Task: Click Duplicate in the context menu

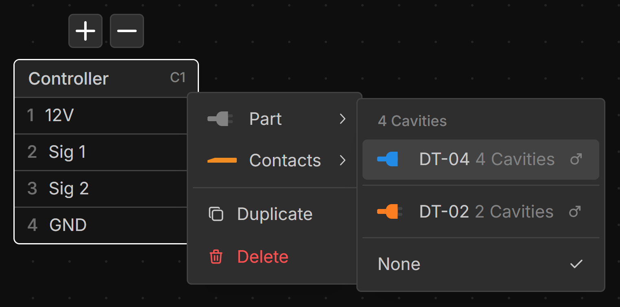Action: coord(275,214)
